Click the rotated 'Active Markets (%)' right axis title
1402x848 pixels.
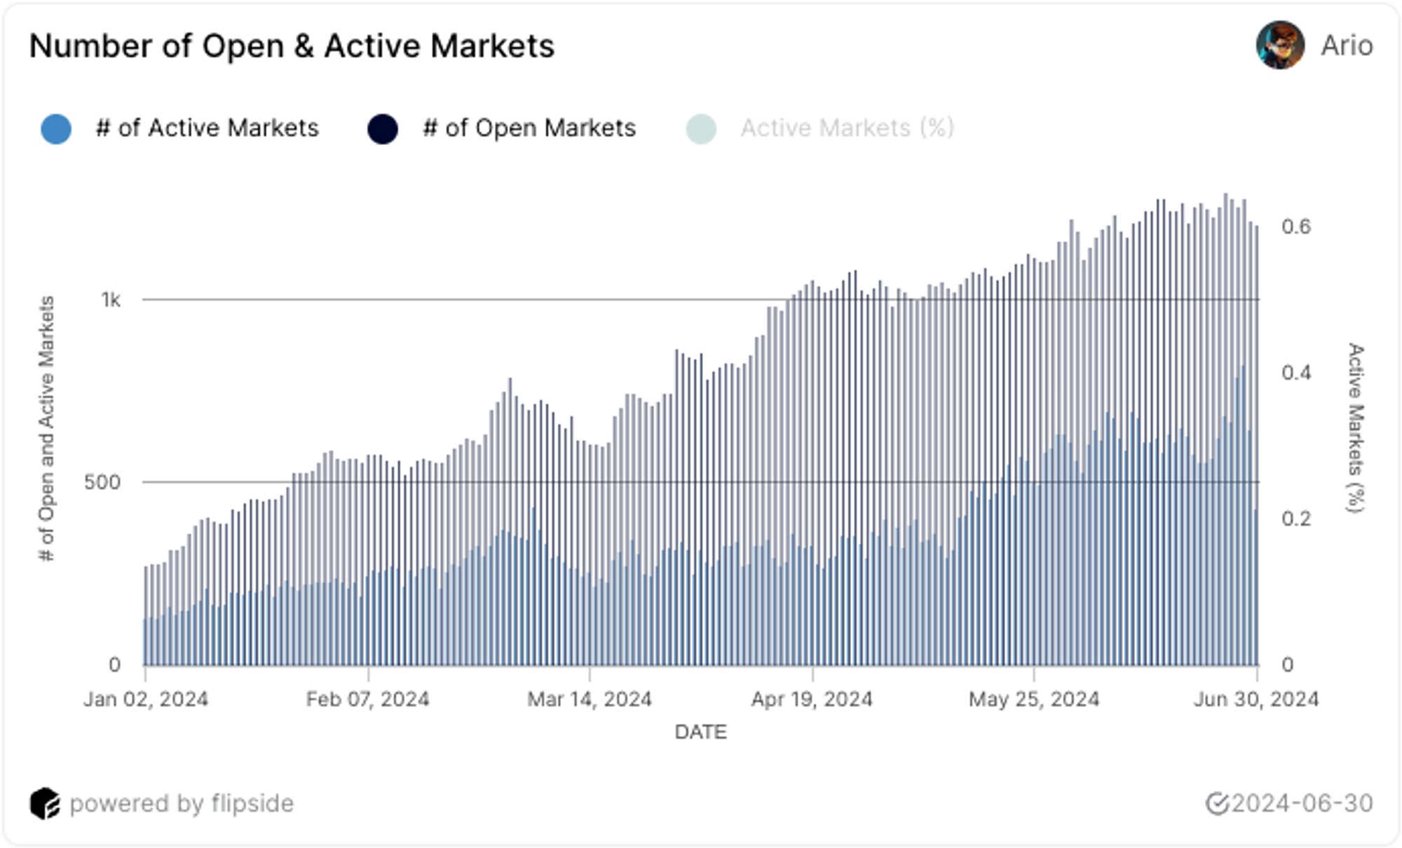click(1356, 428)
